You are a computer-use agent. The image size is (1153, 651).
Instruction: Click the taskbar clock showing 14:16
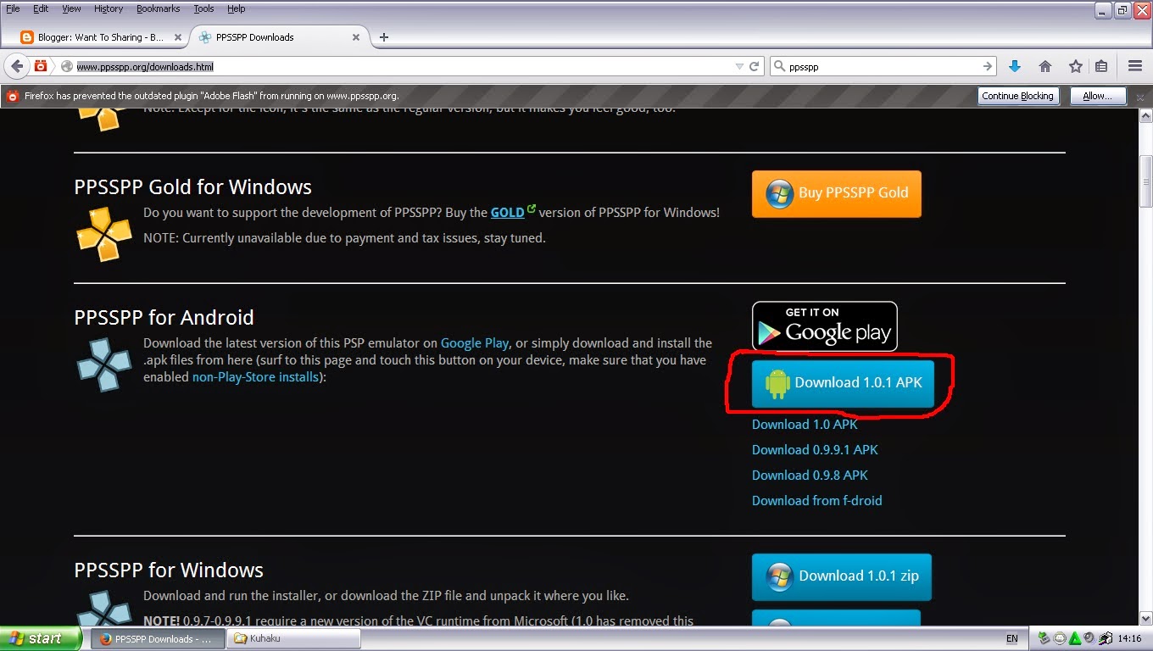coord(1130,638)
